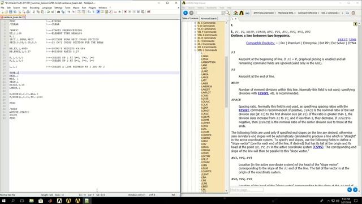Collapse the XIII. L Commands tree node

(195, 50)
